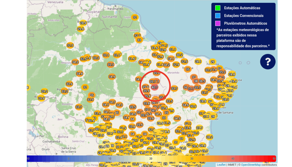Open the 36.4 station marker
The height and width of the screenshot is (167, 292).
(x=154, y=110)
